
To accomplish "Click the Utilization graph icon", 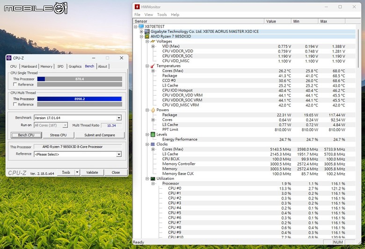I will [153, 178].
